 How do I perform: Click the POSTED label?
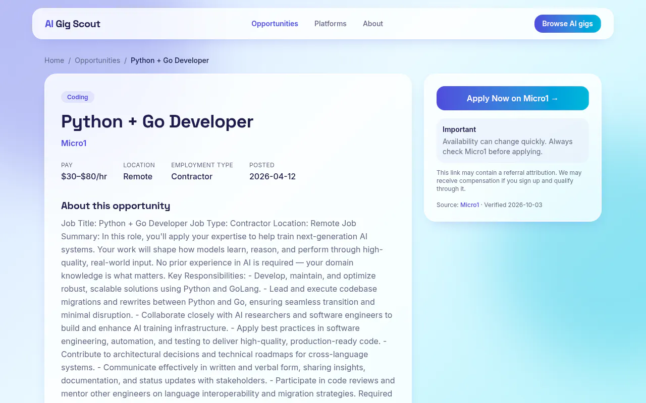click(262, 165)
